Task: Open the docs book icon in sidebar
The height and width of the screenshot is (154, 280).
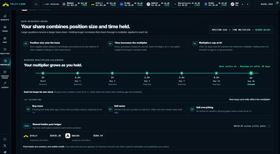Action: pyautogui.click(x=5, y=139)
